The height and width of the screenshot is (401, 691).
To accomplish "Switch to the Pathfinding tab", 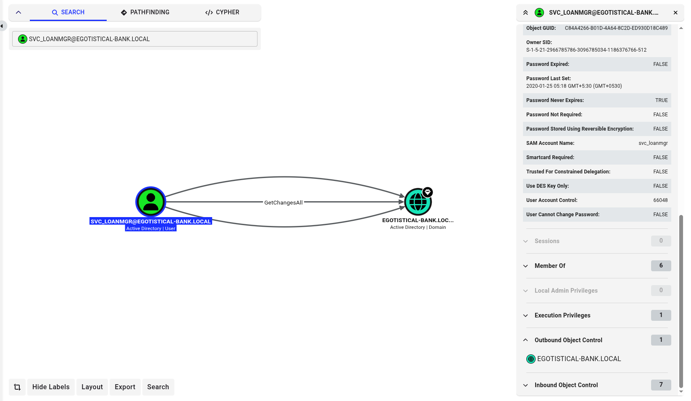I will [x=145, y=12].
